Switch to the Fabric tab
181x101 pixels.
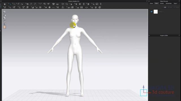[x=156, y=3]
